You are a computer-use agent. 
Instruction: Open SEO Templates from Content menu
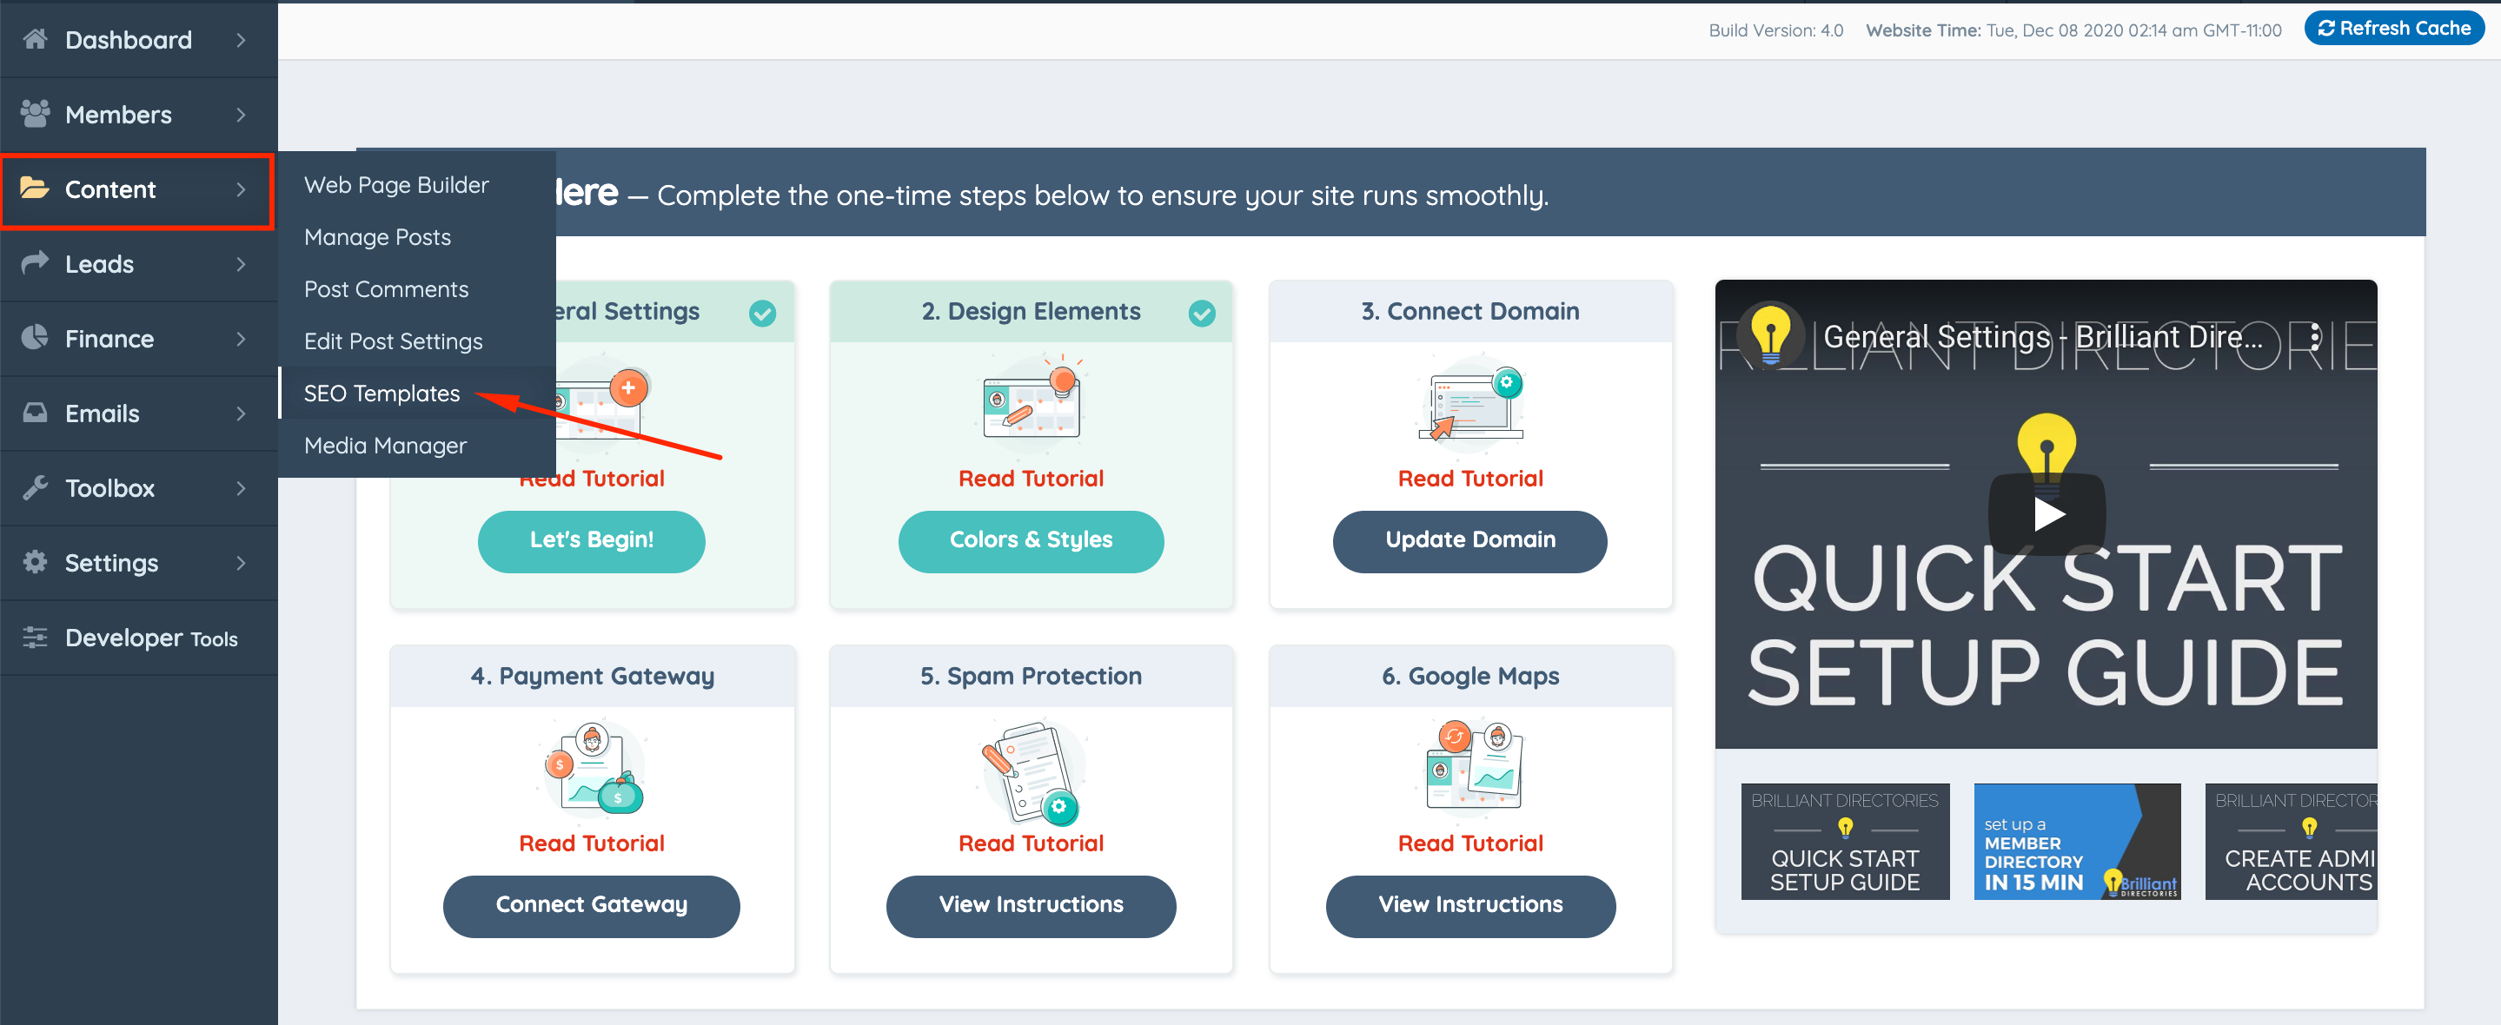click(381, 393)
